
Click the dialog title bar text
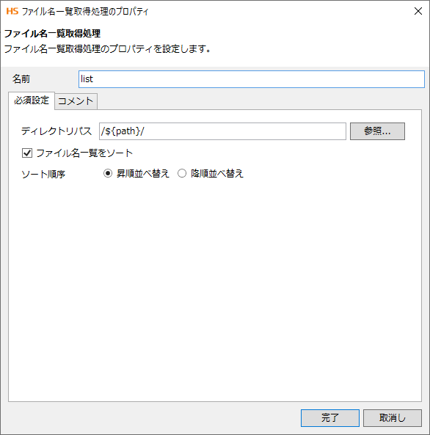coord(85,12)
